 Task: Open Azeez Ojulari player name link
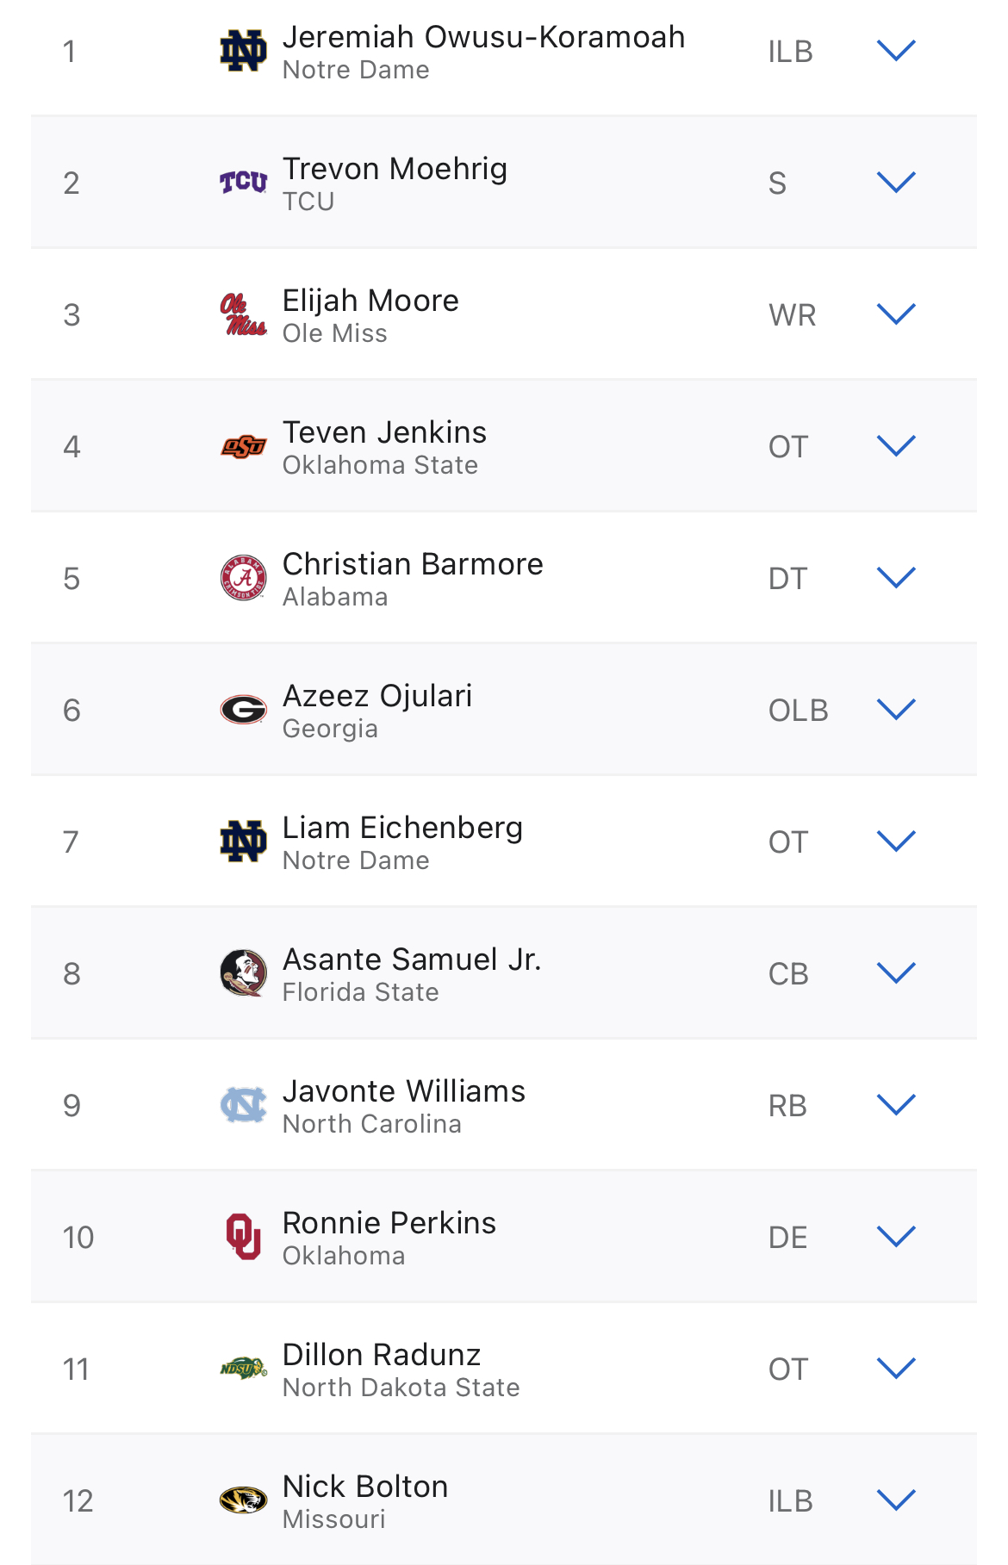377,696
